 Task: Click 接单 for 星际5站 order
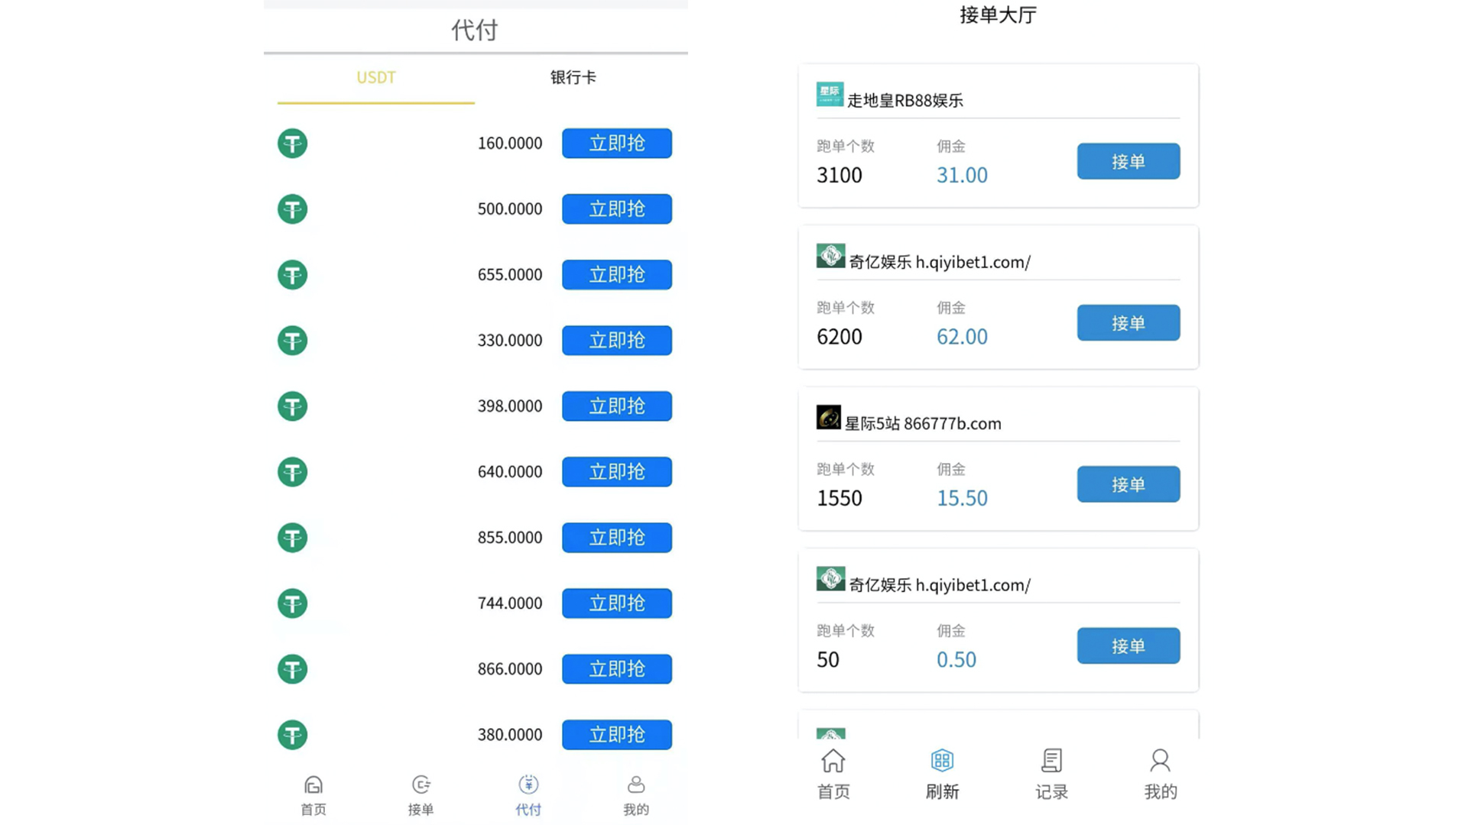coord(1129,484)
